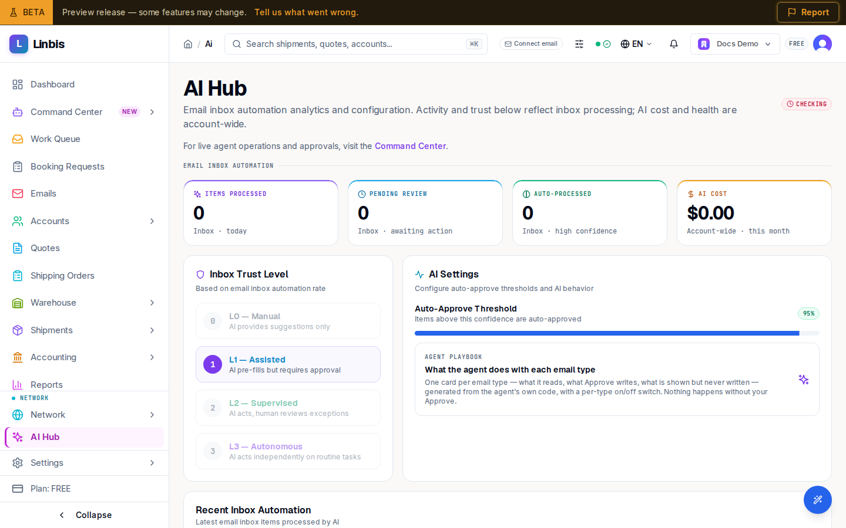This screenshot has height=528, width=846.
Task: Open the Agent Playbook card
Action: click(x=617, y=380)
